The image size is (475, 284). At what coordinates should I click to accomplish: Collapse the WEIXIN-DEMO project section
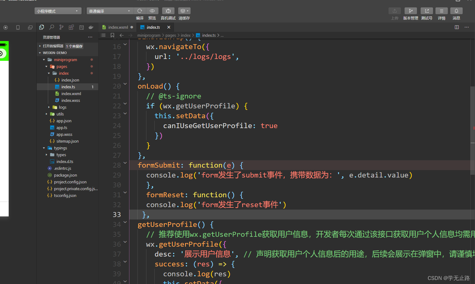pyautogui.click(x=40, y=53)
